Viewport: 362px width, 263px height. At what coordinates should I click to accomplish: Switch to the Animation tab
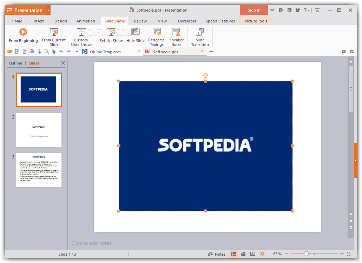[86, 21]
